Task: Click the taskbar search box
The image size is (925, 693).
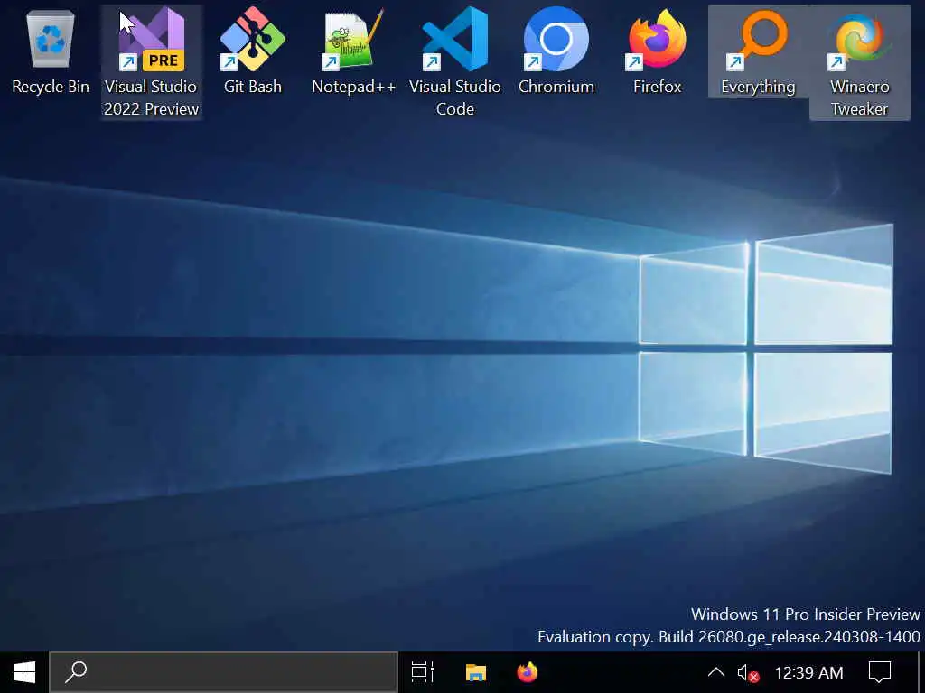Action: [224, 672]
